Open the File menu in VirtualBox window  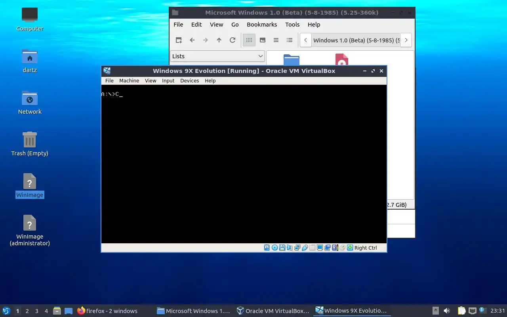coord(109,80)
